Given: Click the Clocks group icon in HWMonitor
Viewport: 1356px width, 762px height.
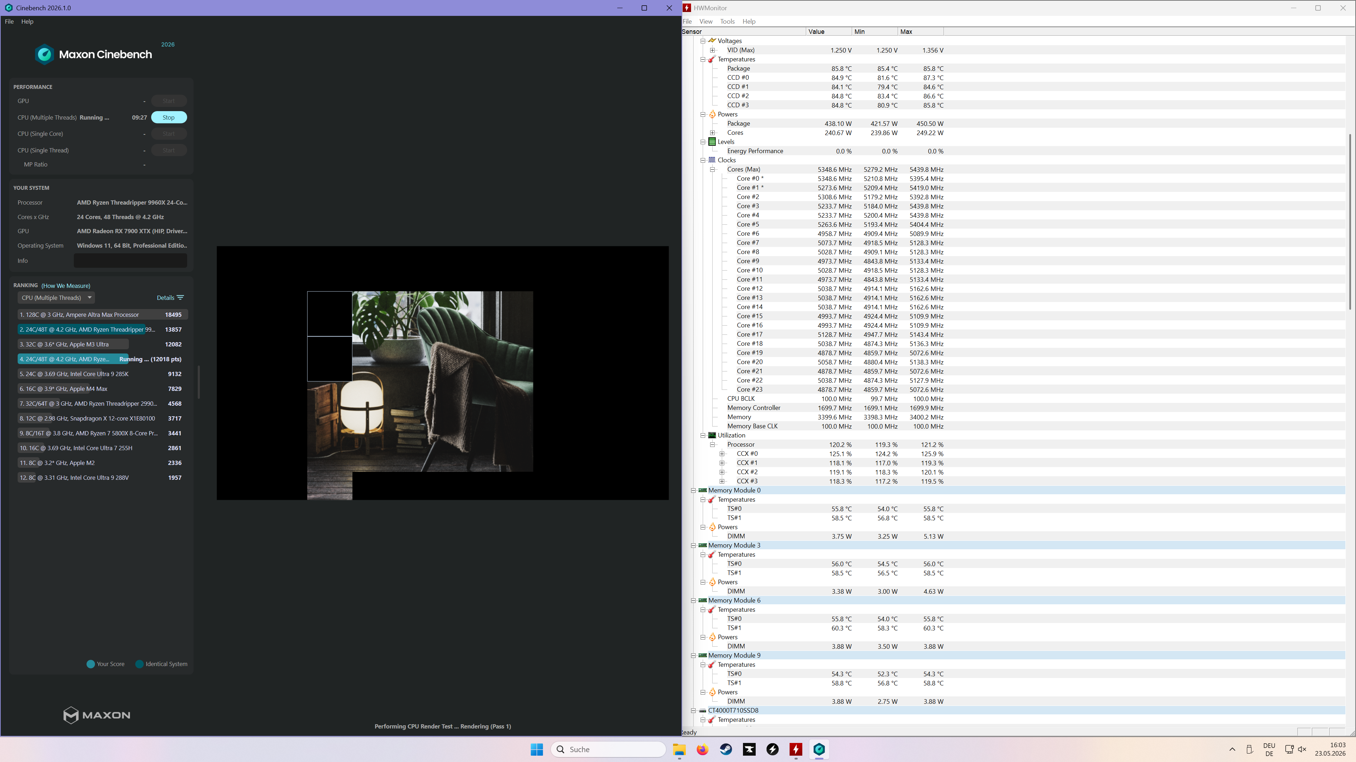Looking at the screenshot, I should 712,160.
